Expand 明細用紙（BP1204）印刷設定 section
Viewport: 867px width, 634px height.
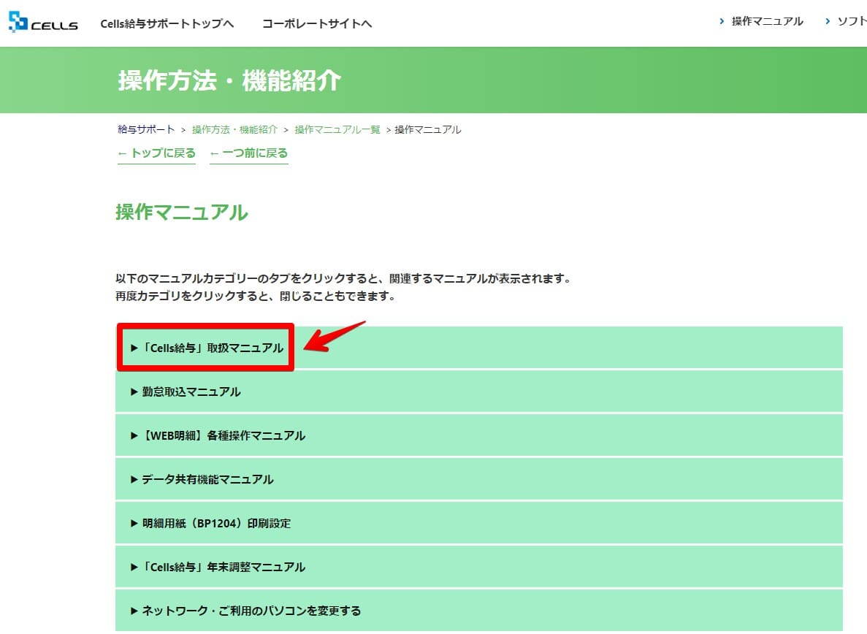pos(216,524)
